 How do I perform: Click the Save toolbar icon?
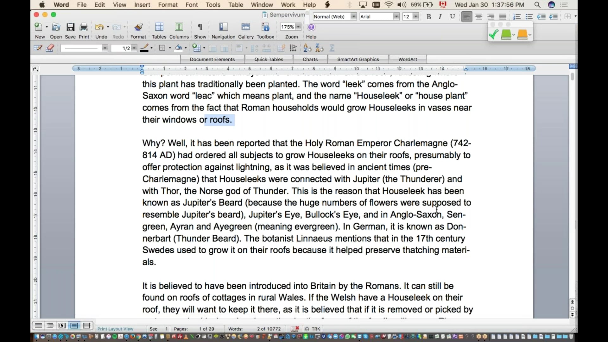[70, 28]
